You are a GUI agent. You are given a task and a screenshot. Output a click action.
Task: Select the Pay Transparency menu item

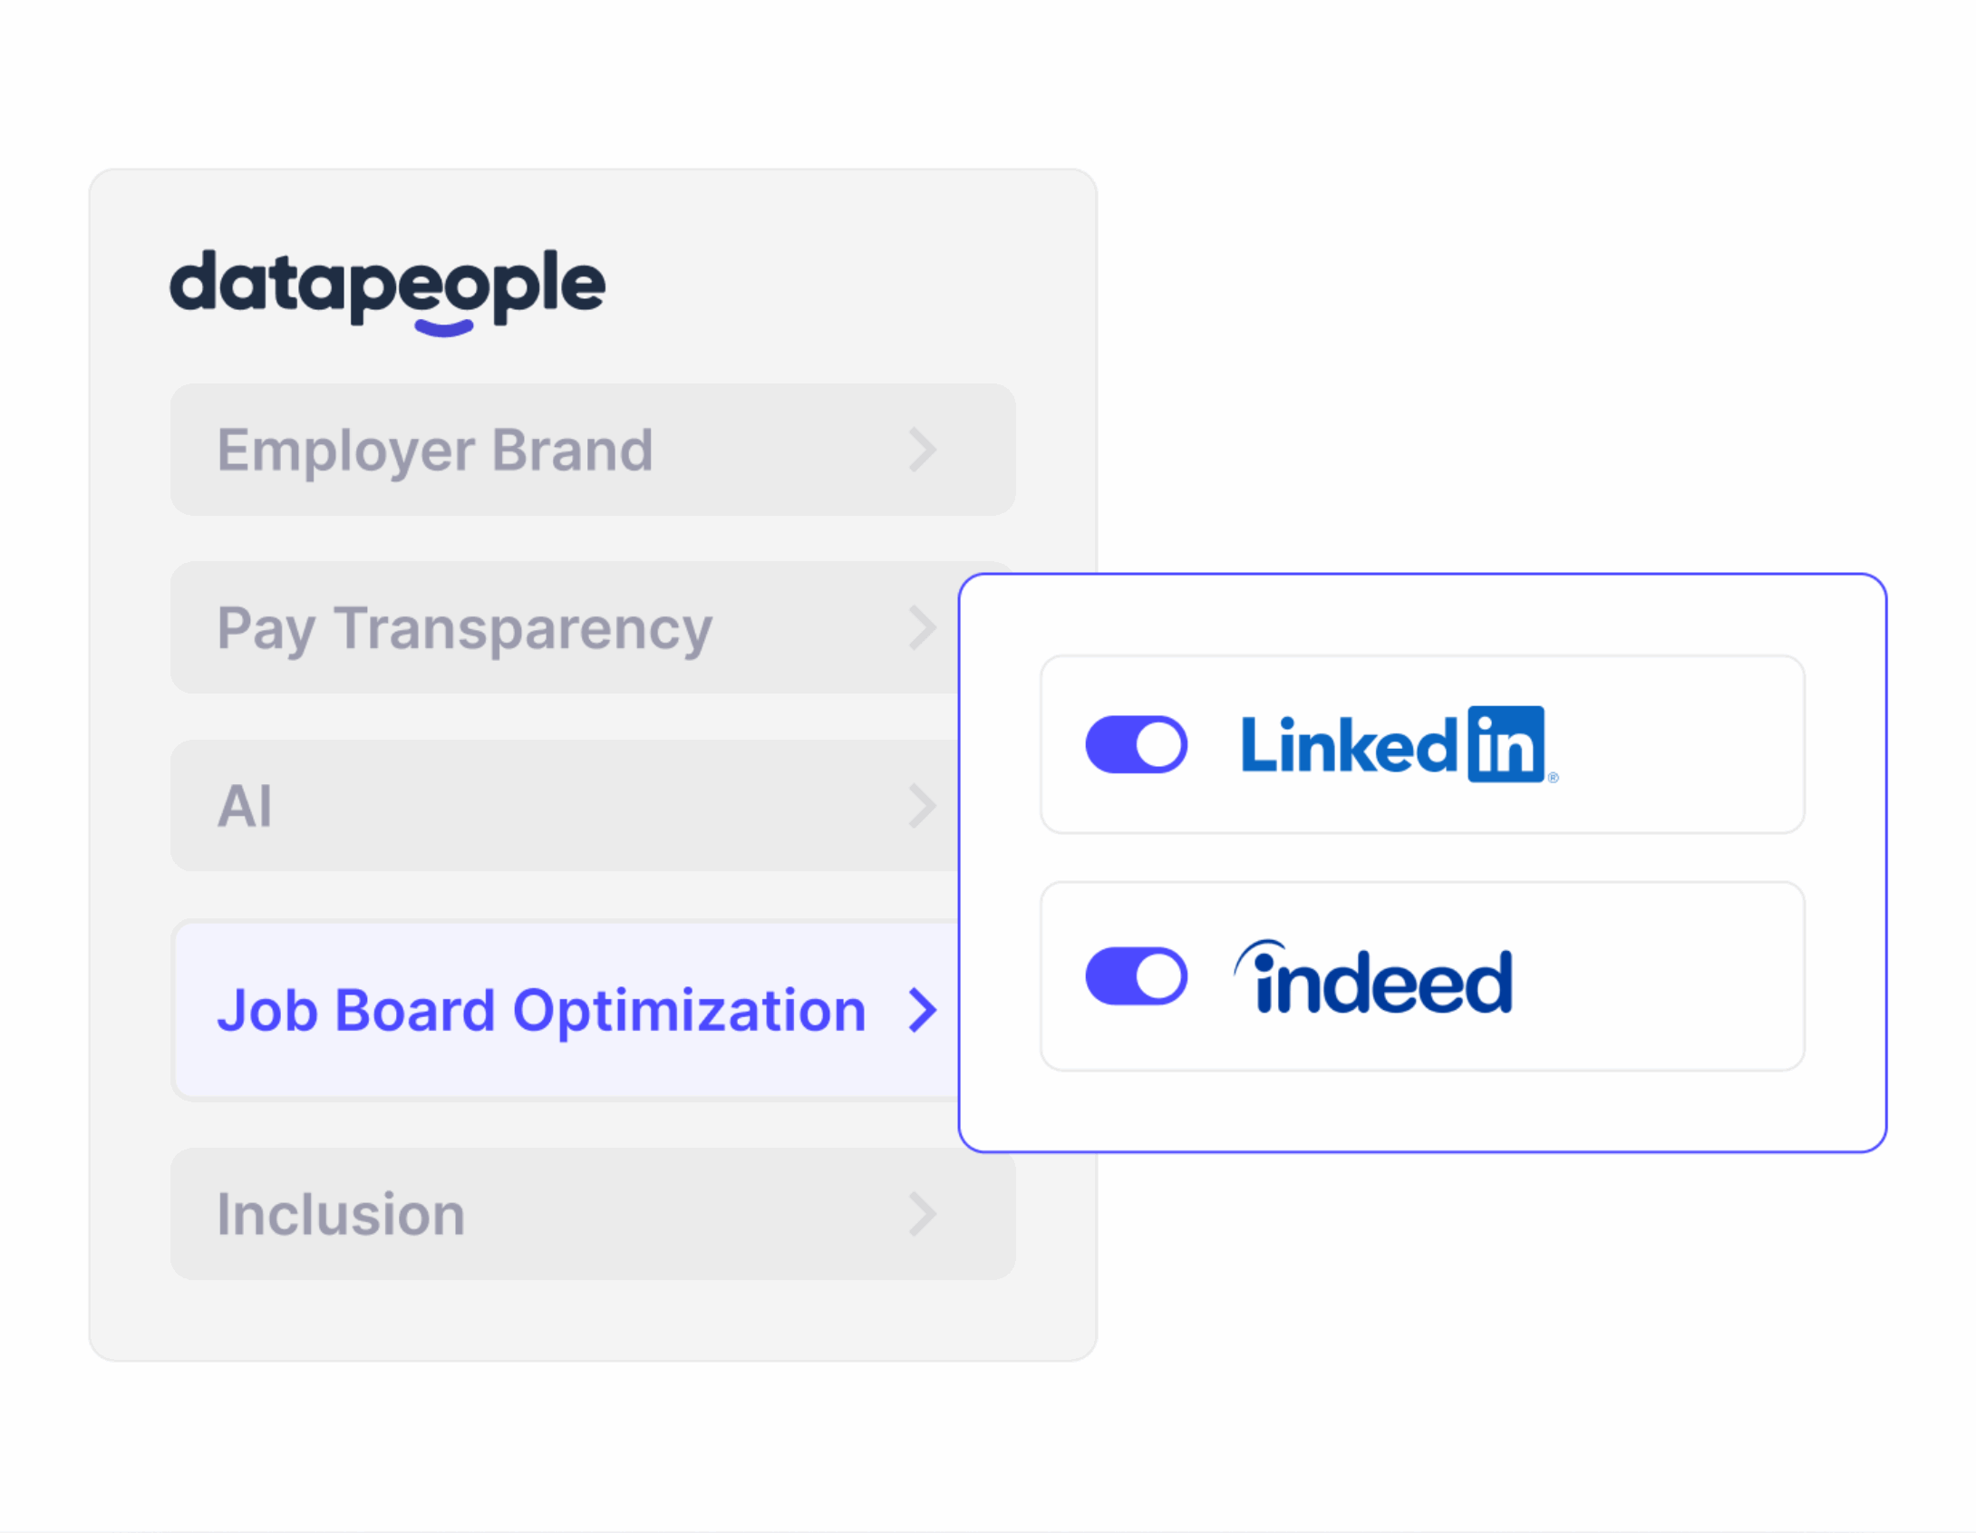click(464, 627)
